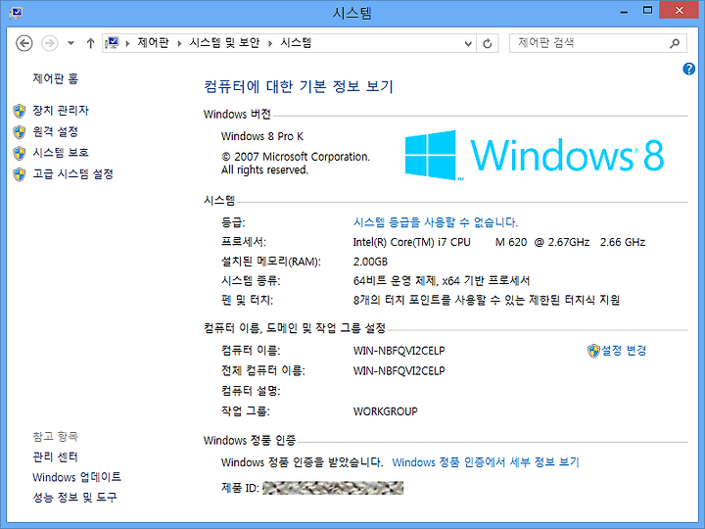Click the computer icon in address bar
The image size is (705, 529).
[112, 43]
